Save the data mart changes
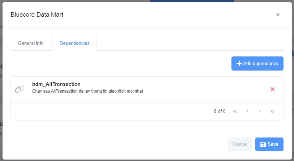This screenshot has height=161, width=294. [269, 144]
